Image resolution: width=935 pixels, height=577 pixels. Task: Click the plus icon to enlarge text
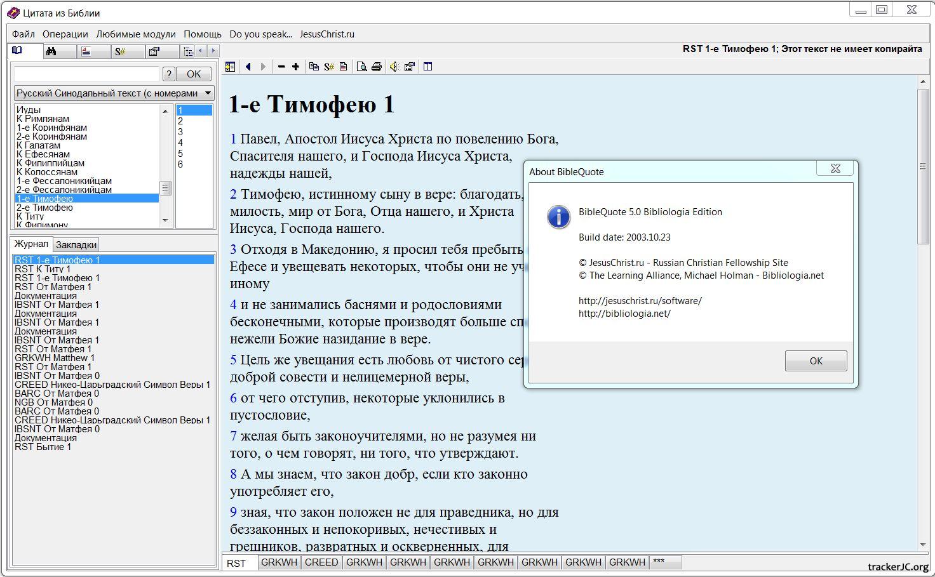(x=295, y=67)
